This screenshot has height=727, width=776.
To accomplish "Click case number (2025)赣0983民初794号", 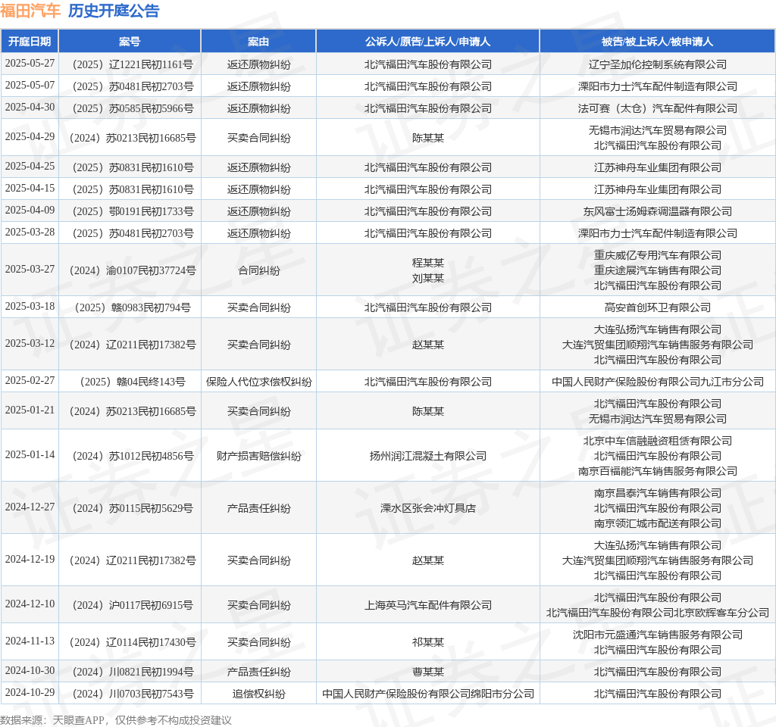I will tap(130, 307).
